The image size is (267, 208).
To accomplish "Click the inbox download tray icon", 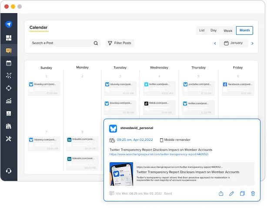I will coord(9,113).
